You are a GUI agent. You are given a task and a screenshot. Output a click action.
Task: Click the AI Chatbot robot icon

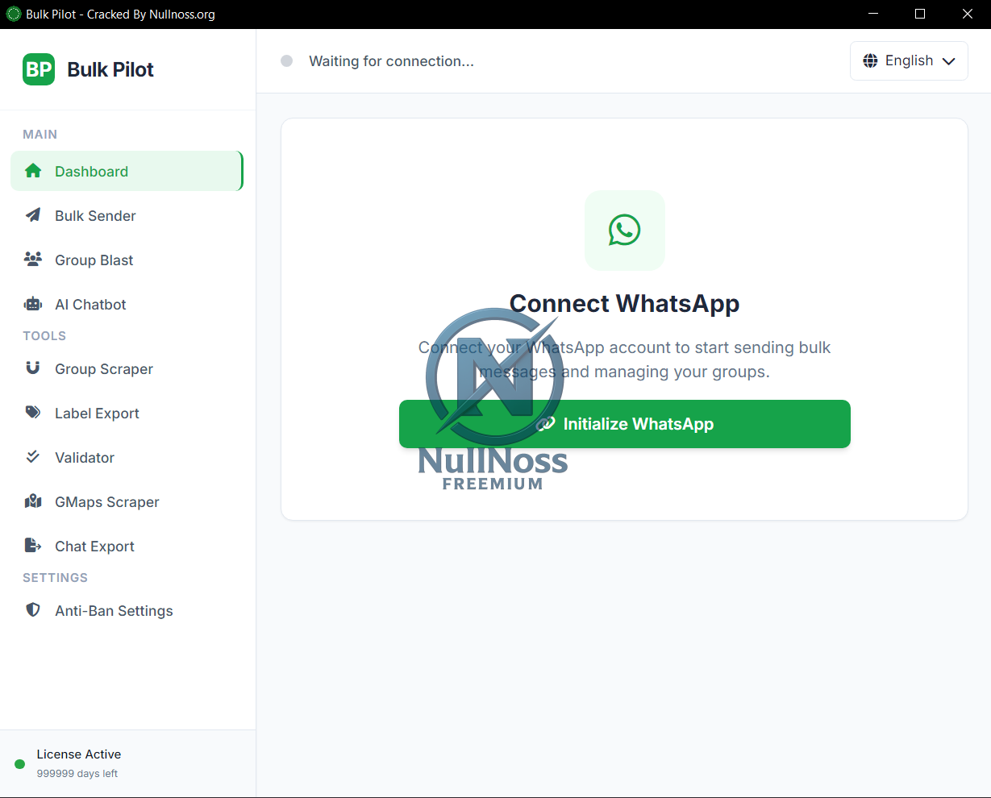coord(33,304)
